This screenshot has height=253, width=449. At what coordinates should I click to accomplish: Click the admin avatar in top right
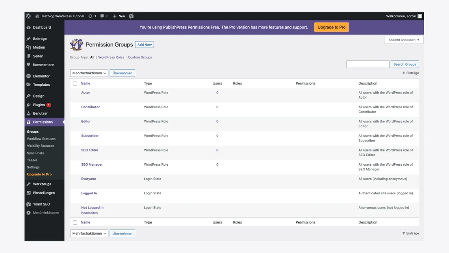420,16
